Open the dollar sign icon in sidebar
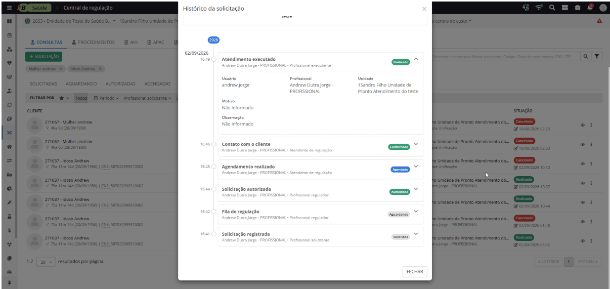Viewport: 610px width, 289px height. click(9, 230)
